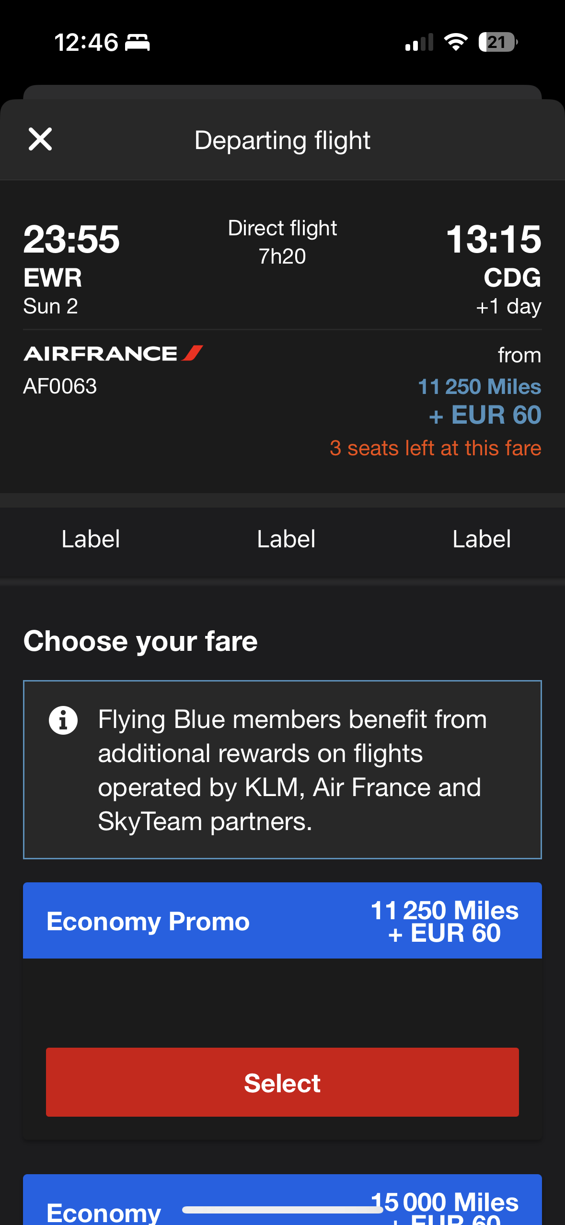Tap flight number AF0063

[x=60, y=386]
